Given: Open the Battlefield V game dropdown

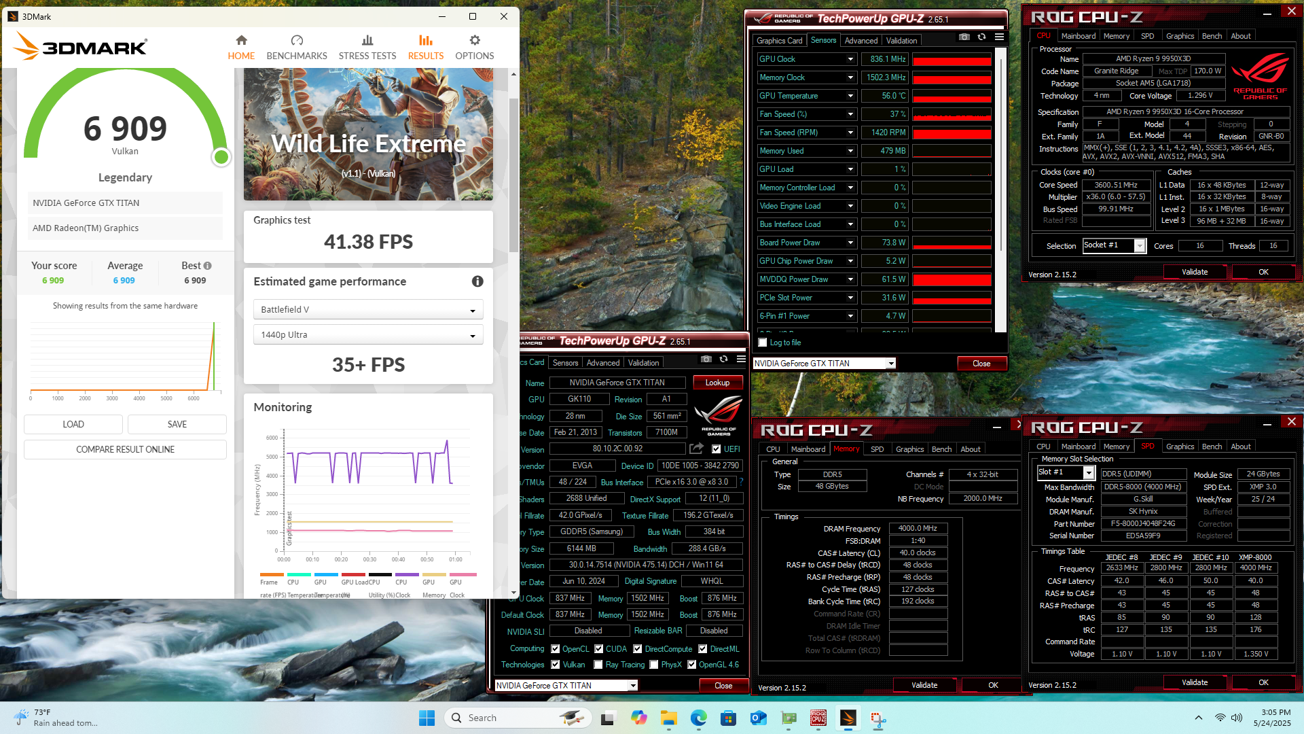Looking at the screenshot, I should [368, 309].
